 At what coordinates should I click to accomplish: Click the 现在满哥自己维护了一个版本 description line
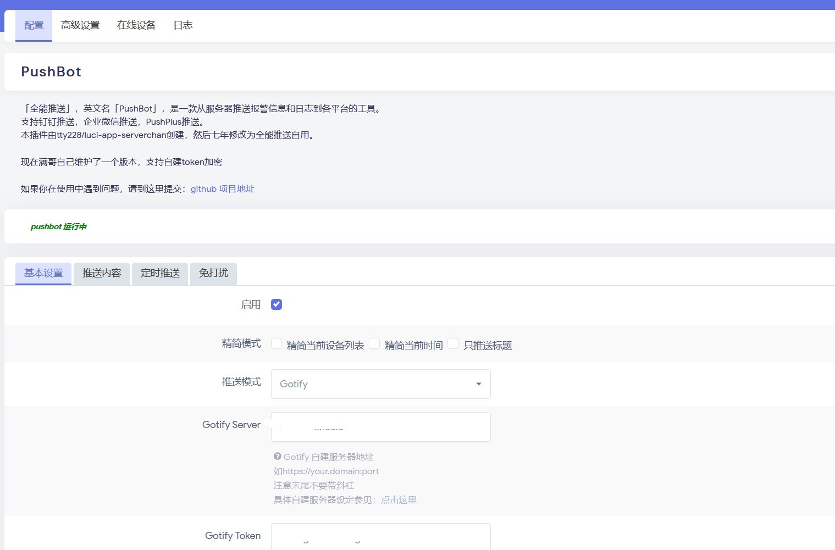(x=121, y=162)
